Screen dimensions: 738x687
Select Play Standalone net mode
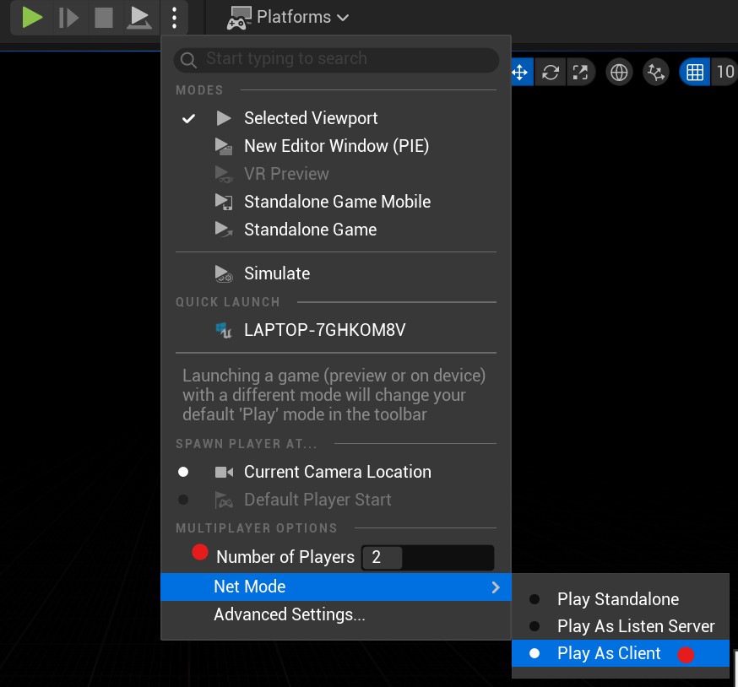click(621, 599)
